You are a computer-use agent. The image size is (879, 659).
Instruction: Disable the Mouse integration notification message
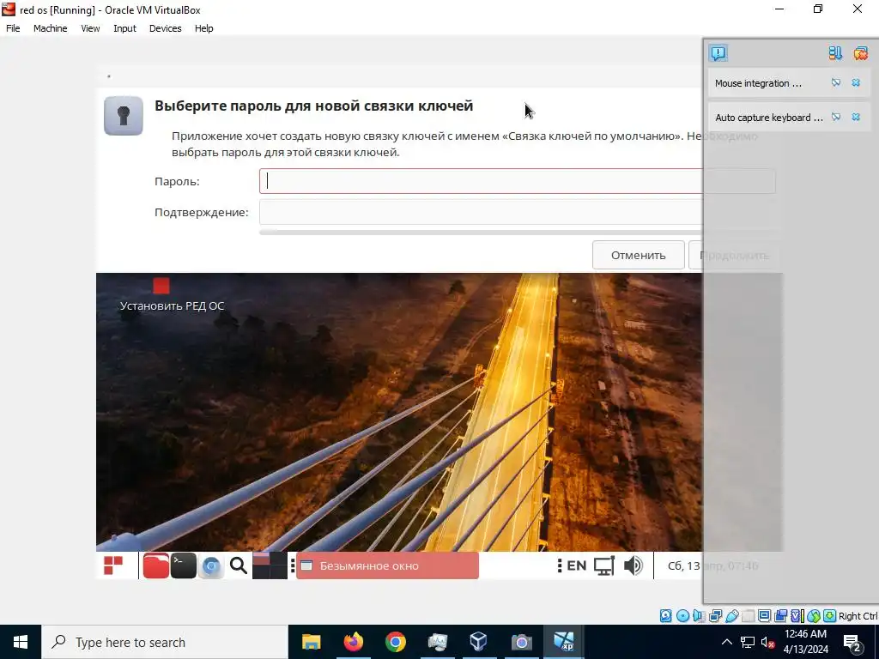836,83
